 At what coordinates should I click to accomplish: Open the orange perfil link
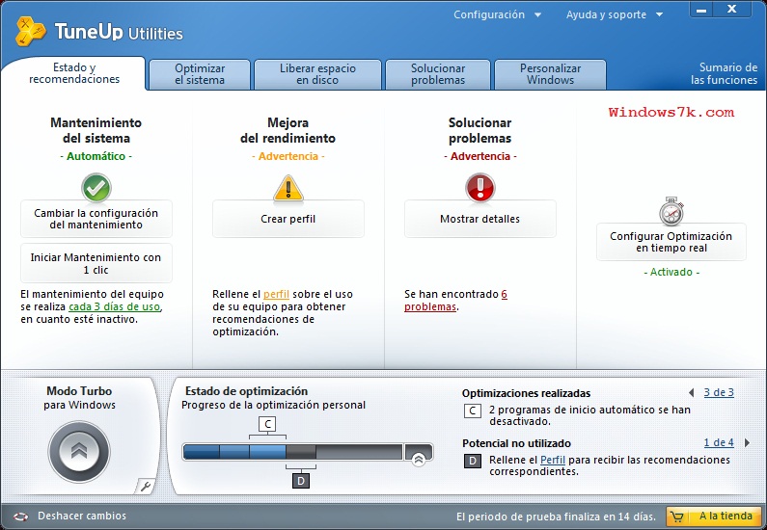coord(276,295)
